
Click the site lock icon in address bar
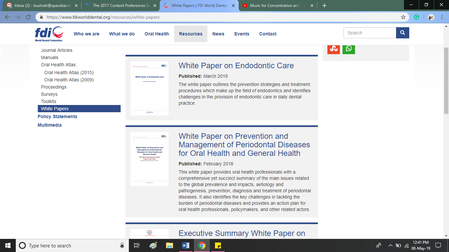tap(41, 17)
